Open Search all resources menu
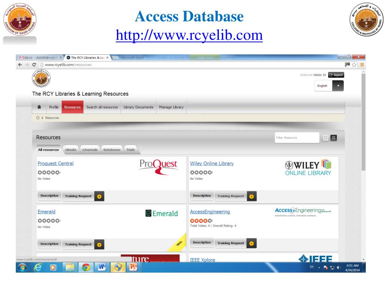This screenshot has width=385, height=288. coord(102,107)
